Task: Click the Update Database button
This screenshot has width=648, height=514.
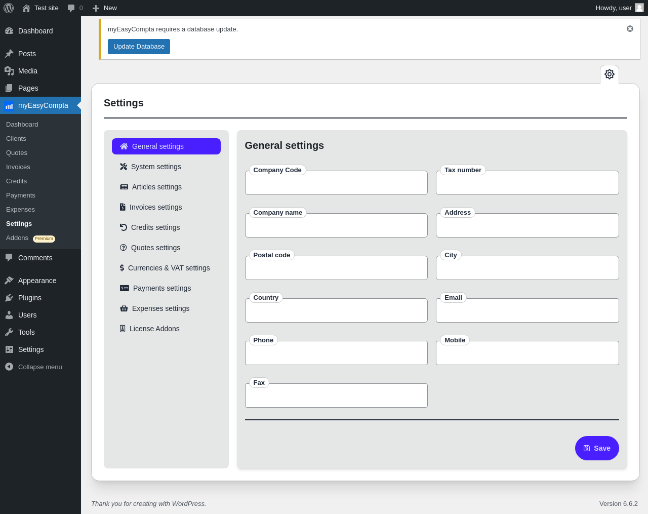Action: click(139, 47)
